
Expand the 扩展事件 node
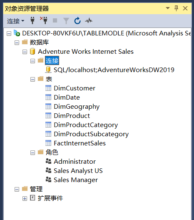point(25,198)
